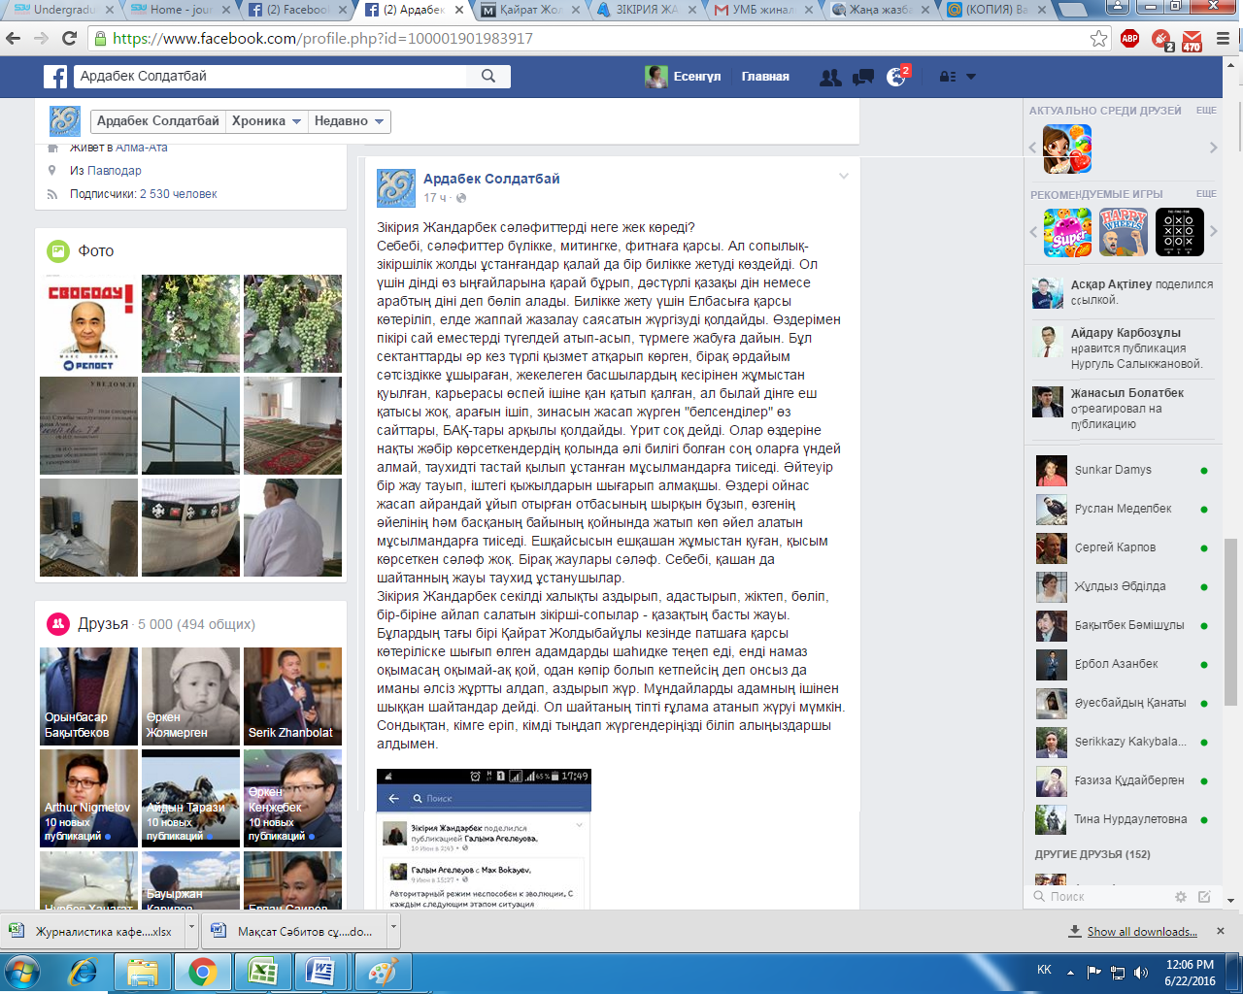
Task: Expand the account menu arrow in header
Action: click(970, 77)
